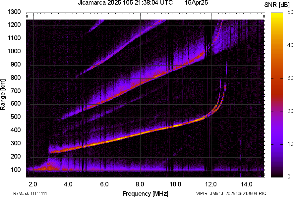Click the 700 range tick label

16,91
